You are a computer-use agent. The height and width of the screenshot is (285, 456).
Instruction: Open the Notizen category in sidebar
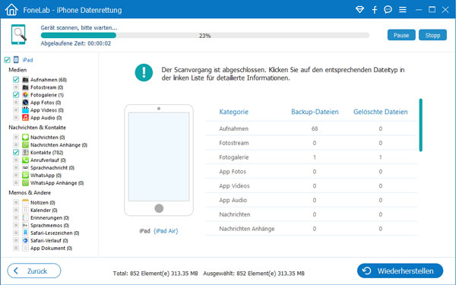(43, 202)
